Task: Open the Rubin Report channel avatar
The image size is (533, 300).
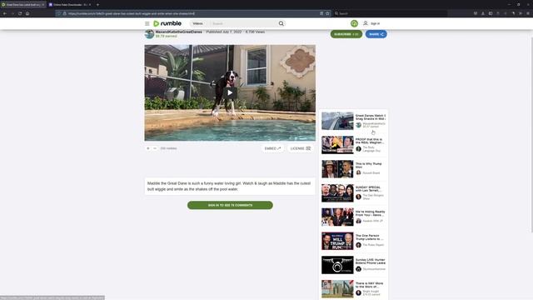Action: click(358, 245)
